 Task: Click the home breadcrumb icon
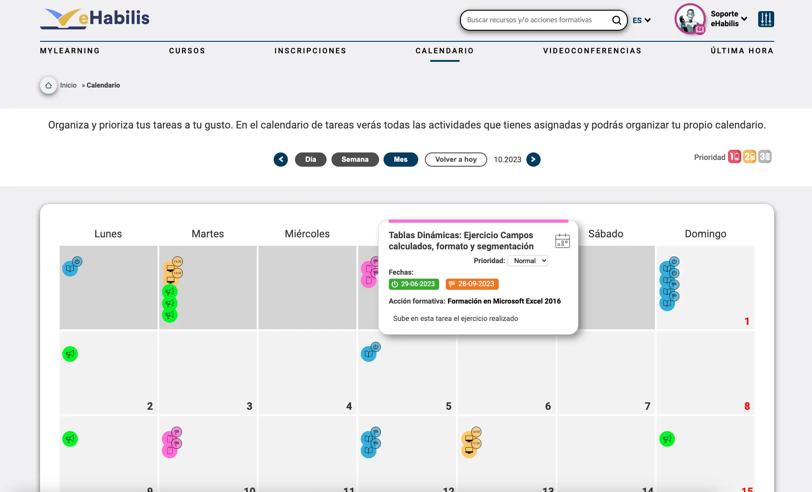pos(48,85)
